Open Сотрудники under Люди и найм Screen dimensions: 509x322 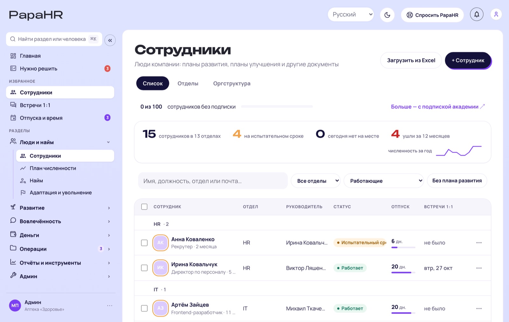pos(65,156)
